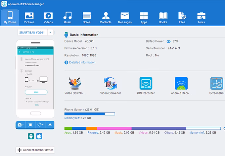Open refresh options dropdown arrow
This screenshot has height=156, width=225.
tap(43, 125)
